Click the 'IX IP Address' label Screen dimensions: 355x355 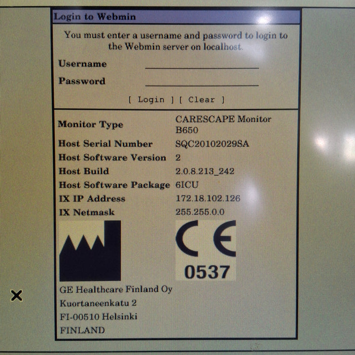(92, 199)
